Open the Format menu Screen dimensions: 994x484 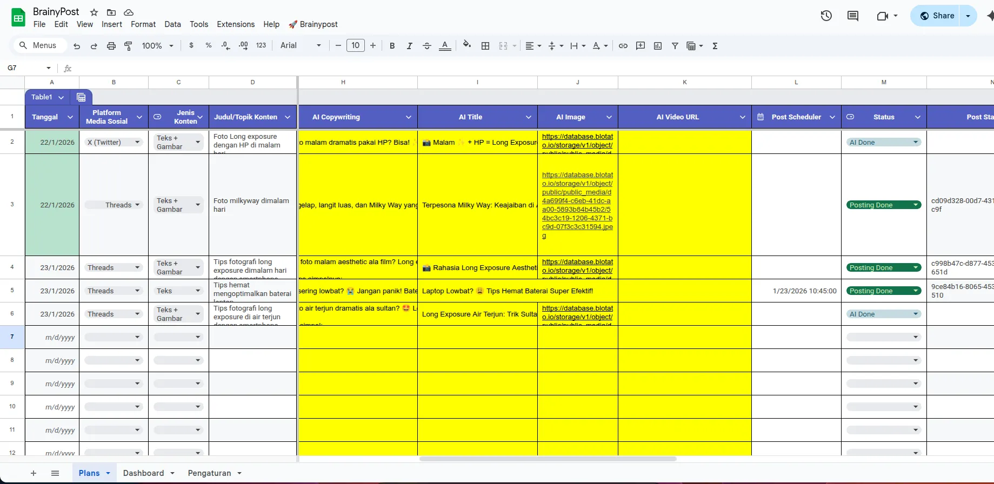click(x=143, y=24)
